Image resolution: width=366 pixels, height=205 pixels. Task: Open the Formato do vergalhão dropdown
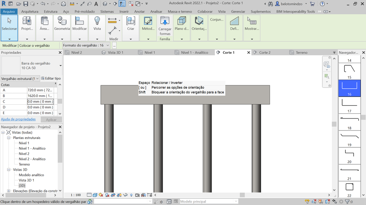tap(86, 45)
